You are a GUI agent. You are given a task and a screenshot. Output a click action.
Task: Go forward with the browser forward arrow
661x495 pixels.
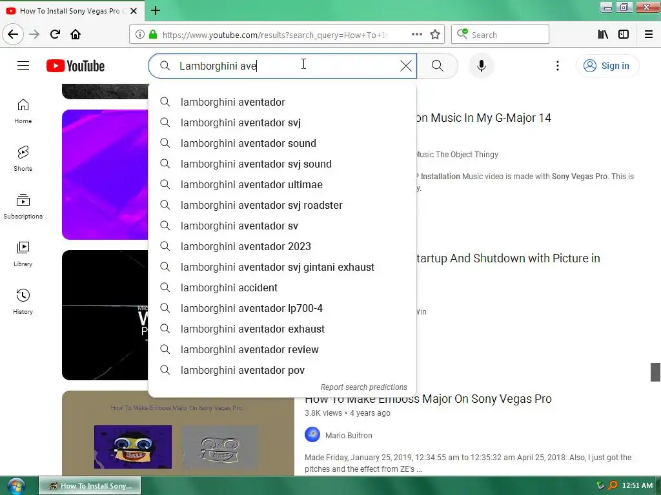pos(34,34)
